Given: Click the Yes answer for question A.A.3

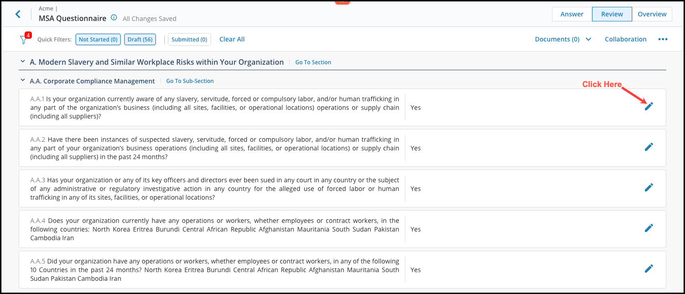Looking at the screenshot, I should 415,189.
